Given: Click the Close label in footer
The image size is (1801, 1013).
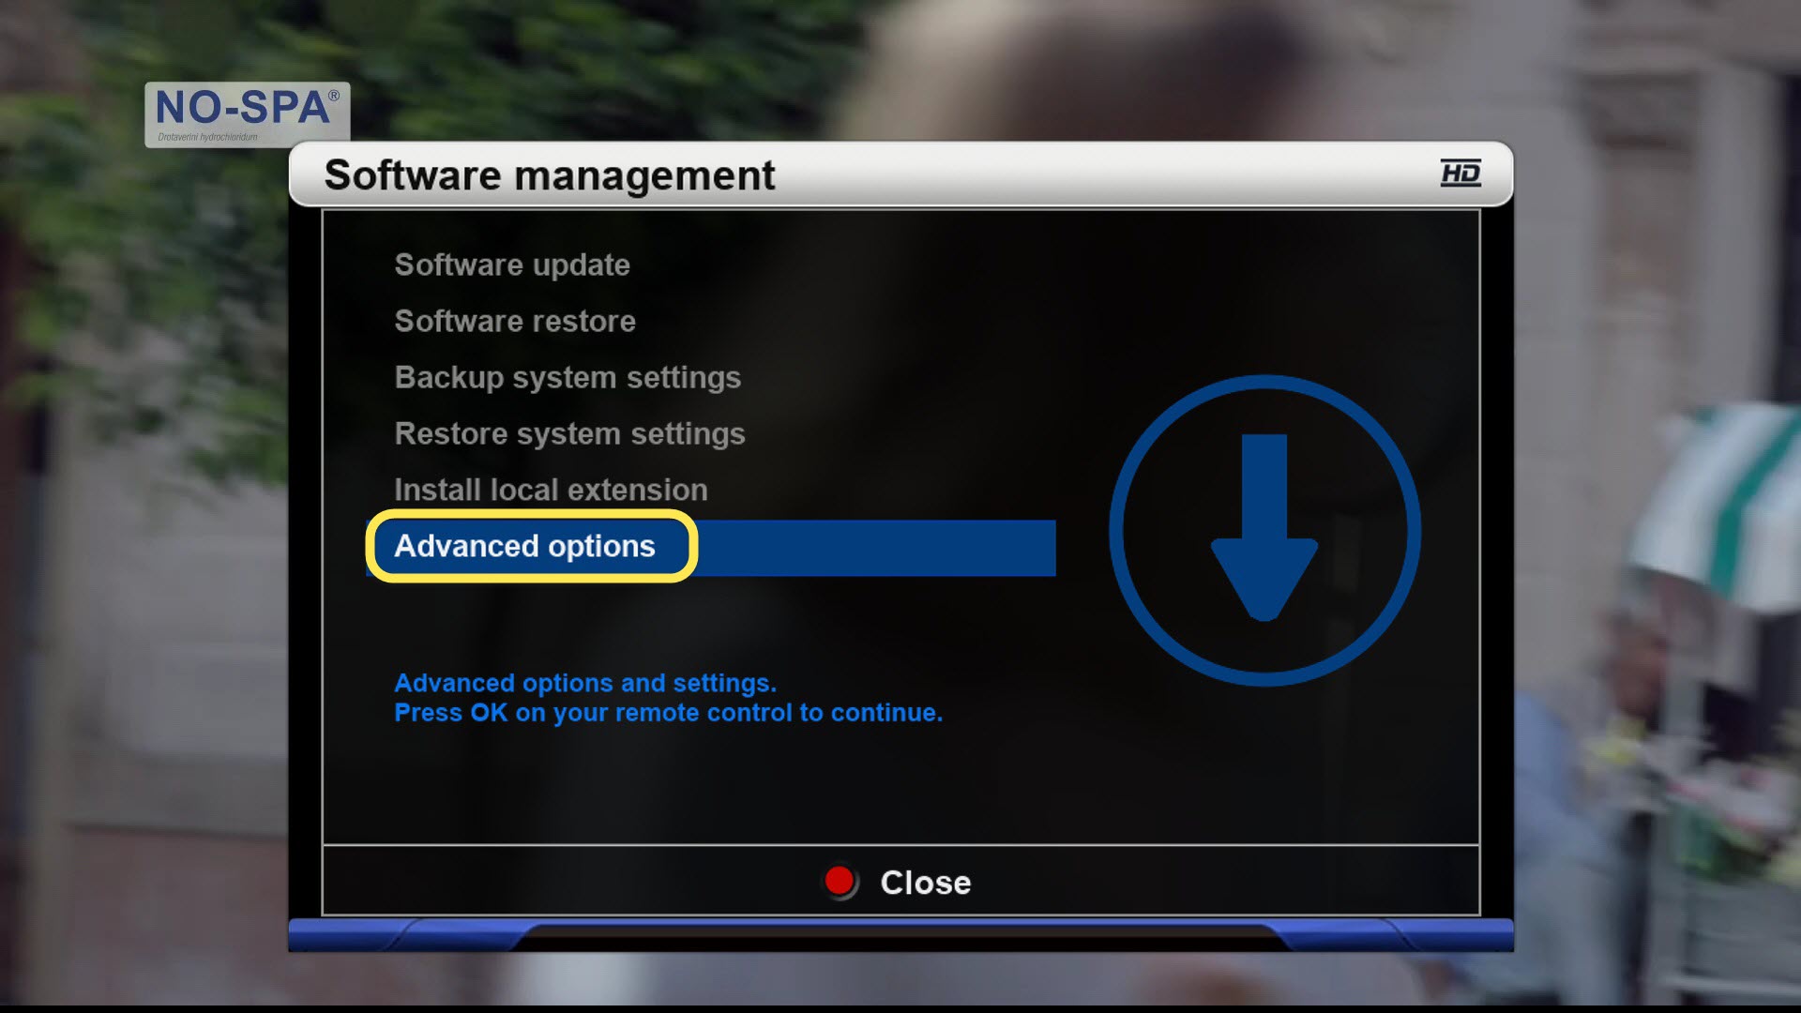Looking at the screenshot, I should [925, 883].
